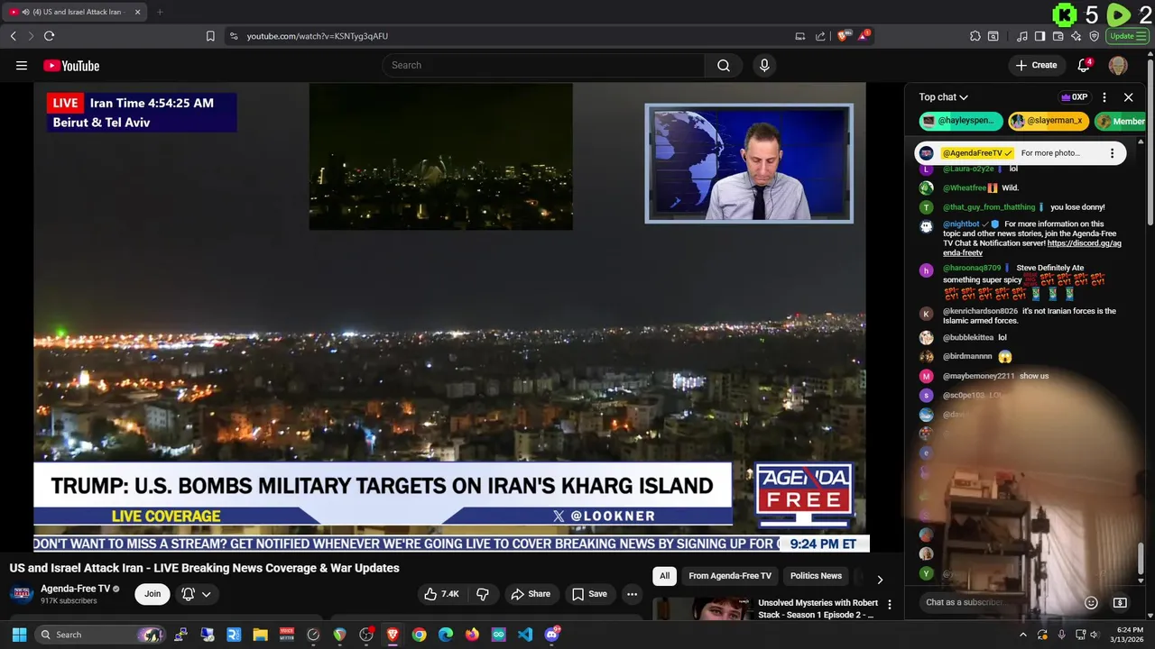The width and height of the screenshot is (1155, 649).
Task: Dislike the video with thumbs down
Action: point(483,594)
